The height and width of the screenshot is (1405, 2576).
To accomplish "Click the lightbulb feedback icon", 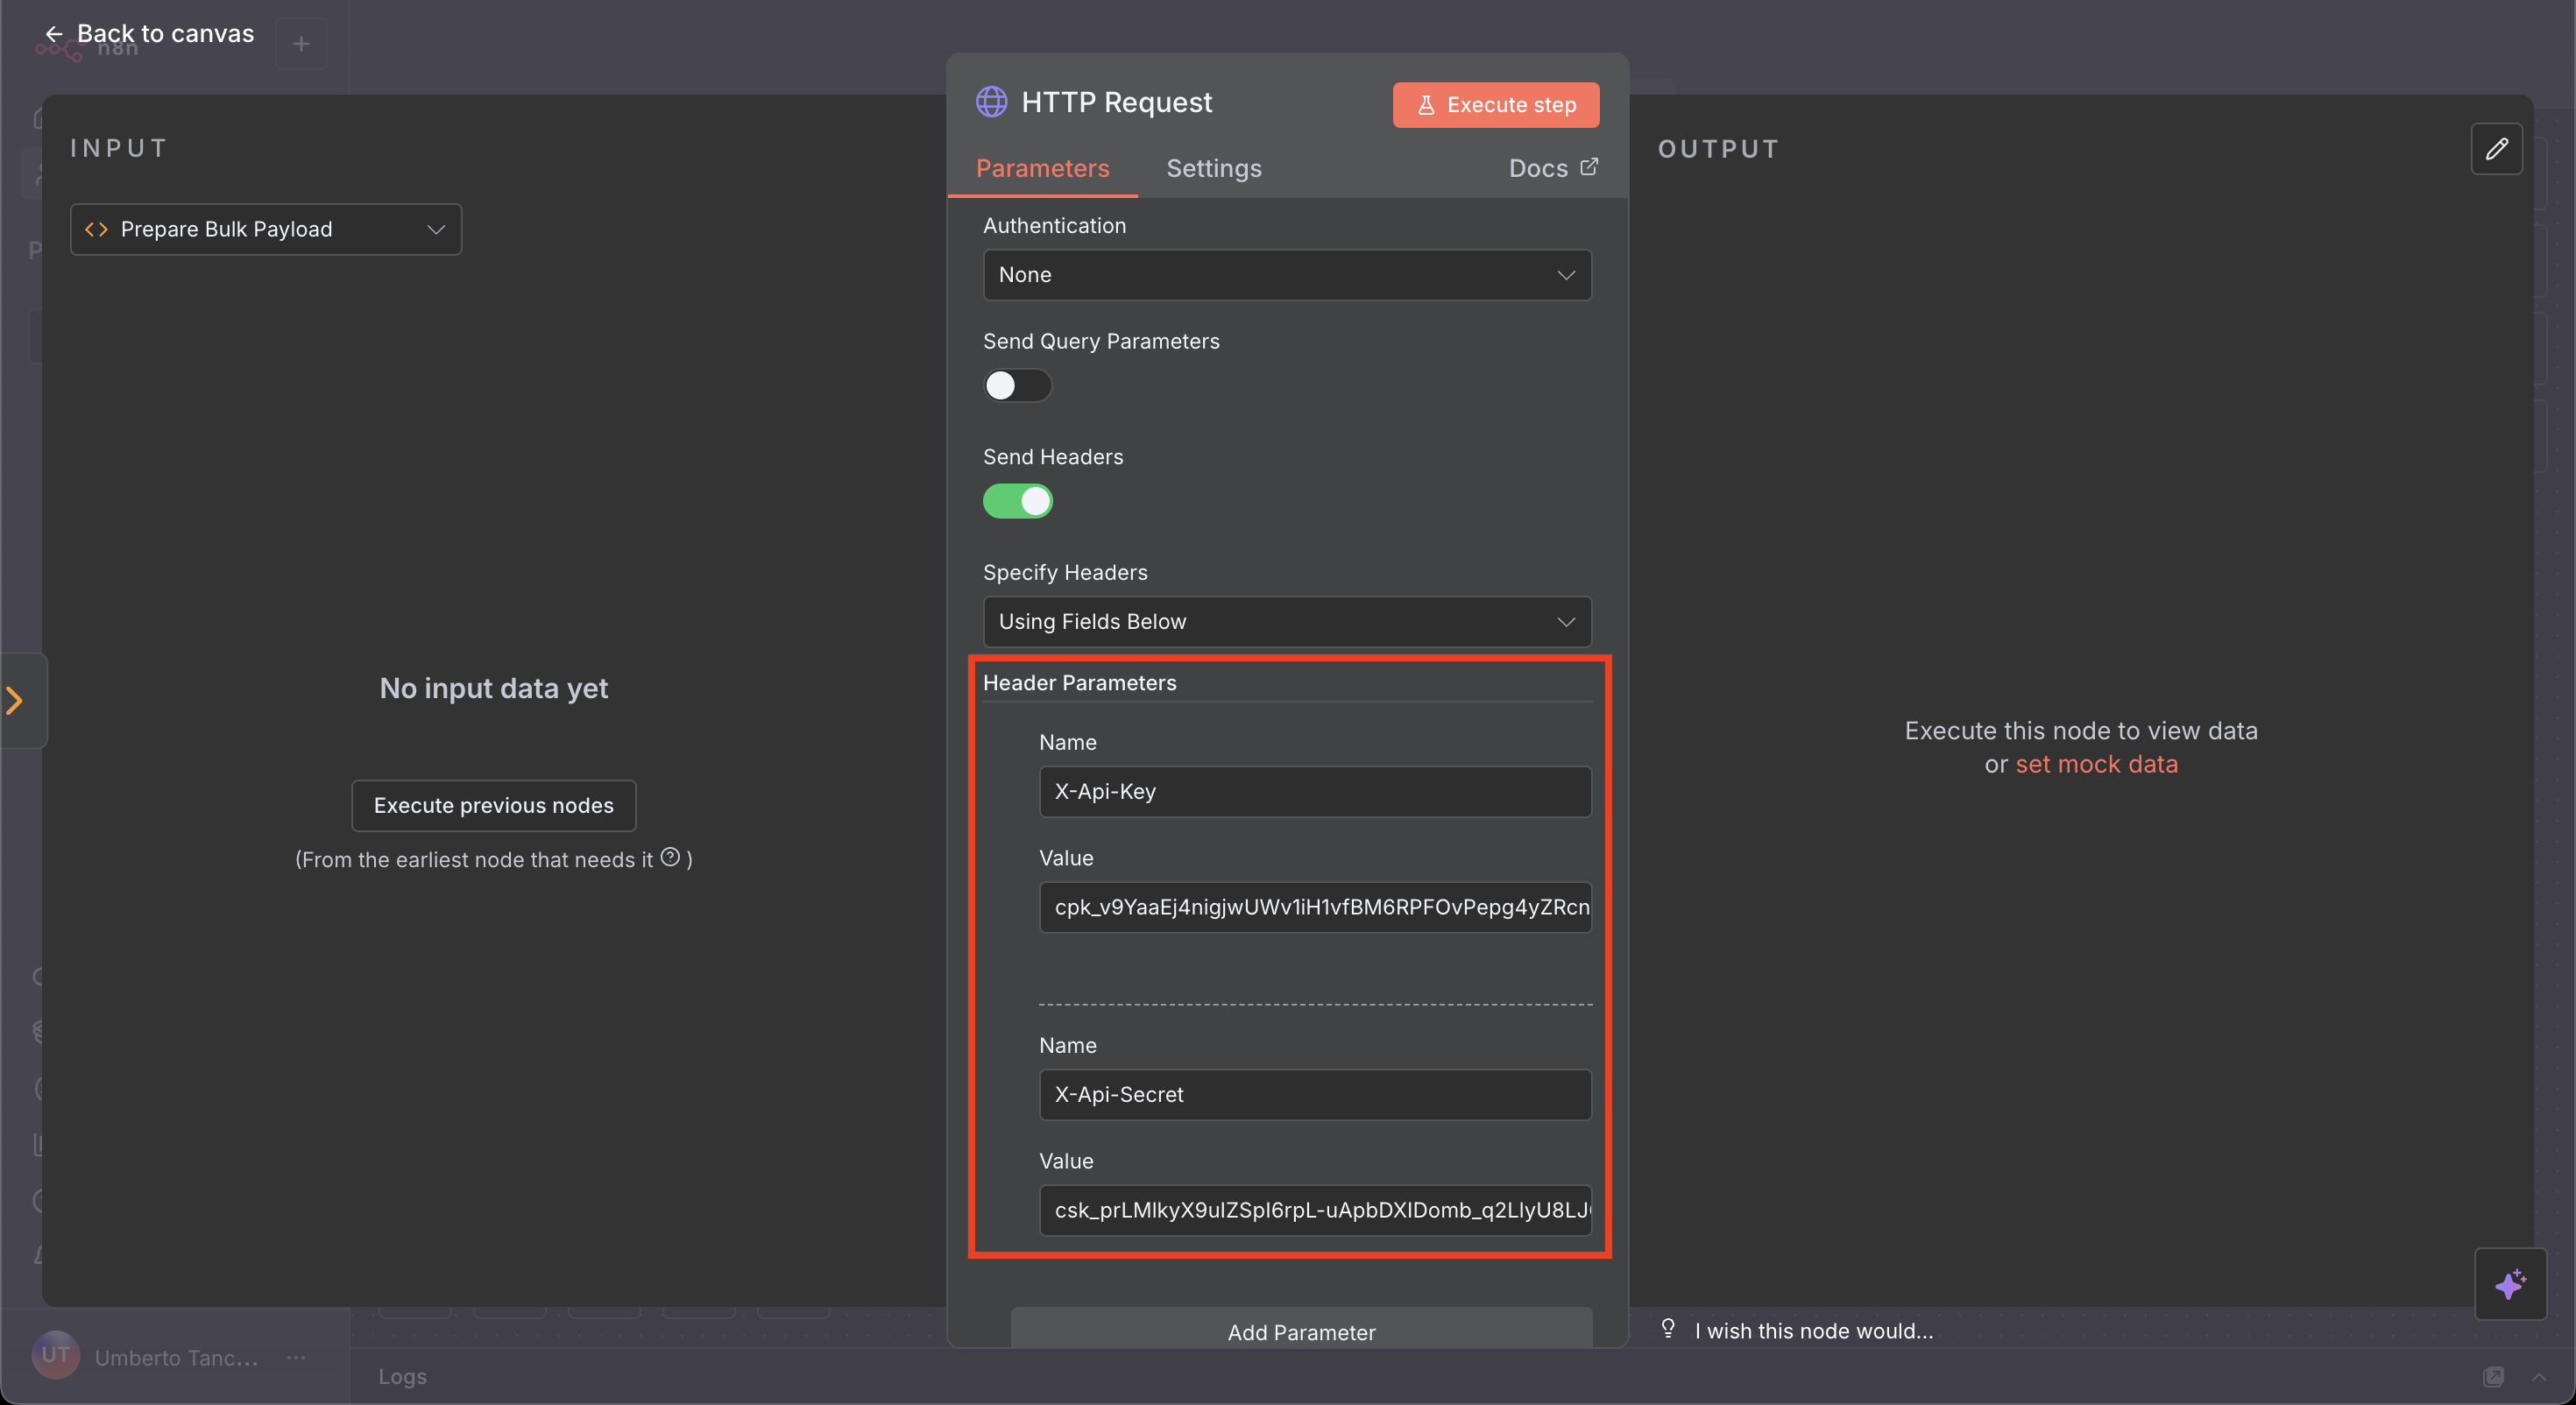I will (1668, 1328).
